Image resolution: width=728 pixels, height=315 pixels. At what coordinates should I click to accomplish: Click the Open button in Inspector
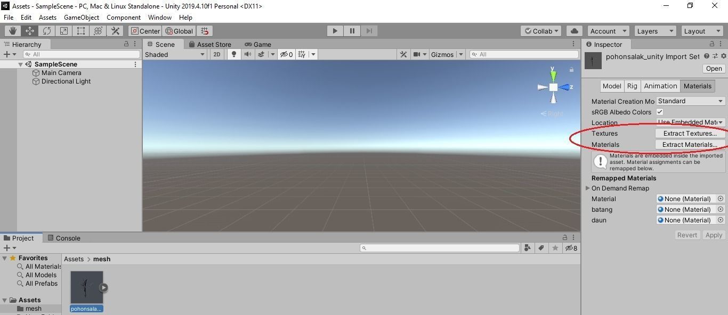(714, 69)
